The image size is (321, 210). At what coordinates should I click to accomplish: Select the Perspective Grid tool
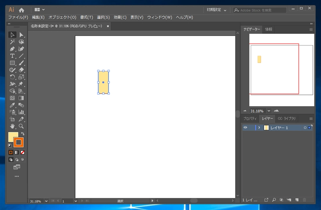21,91
